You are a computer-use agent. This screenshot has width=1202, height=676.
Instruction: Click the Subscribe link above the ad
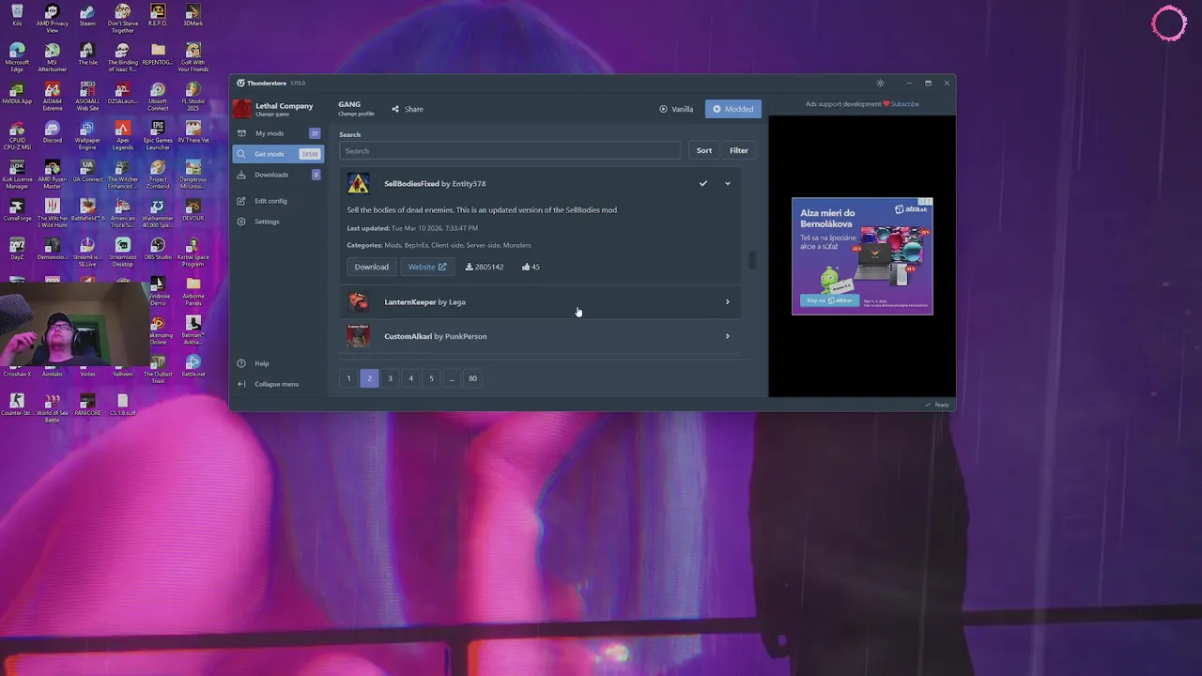905,104
